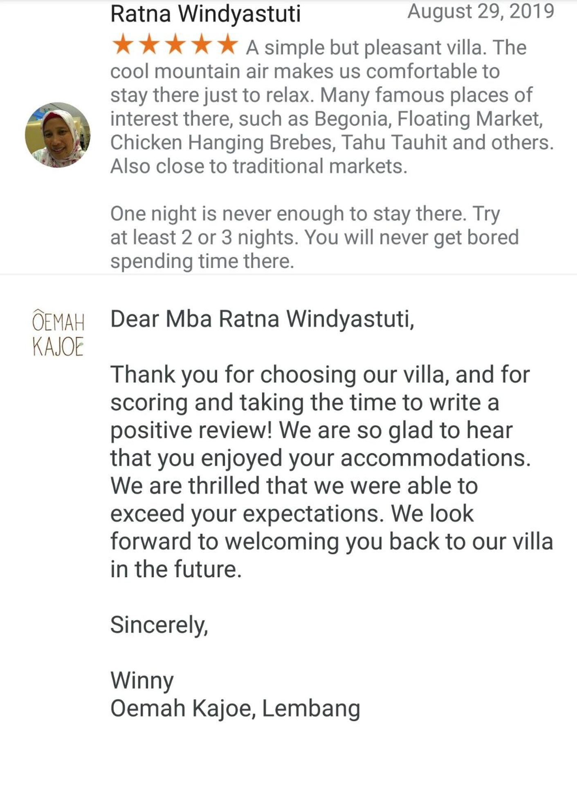Tap the 'Thank you for choosing our villa' line

(x=320, y=375)
